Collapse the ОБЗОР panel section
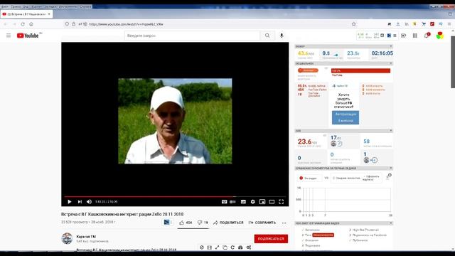 tap(391, 46)
